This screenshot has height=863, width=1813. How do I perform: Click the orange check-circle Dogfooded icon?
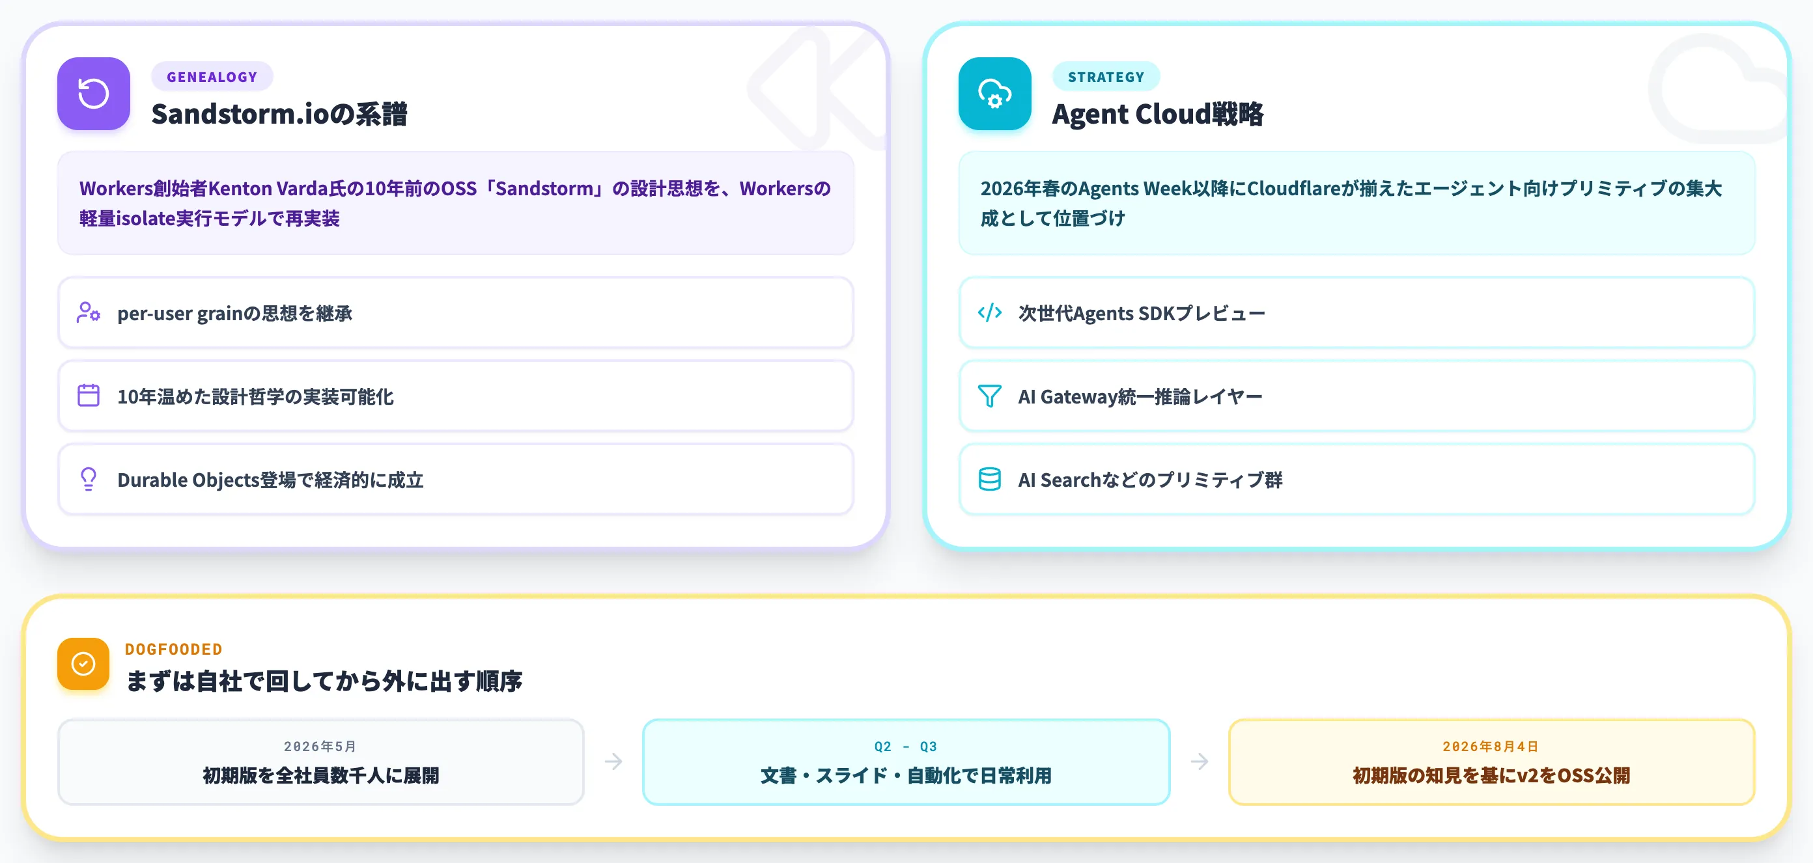(83, 663)
